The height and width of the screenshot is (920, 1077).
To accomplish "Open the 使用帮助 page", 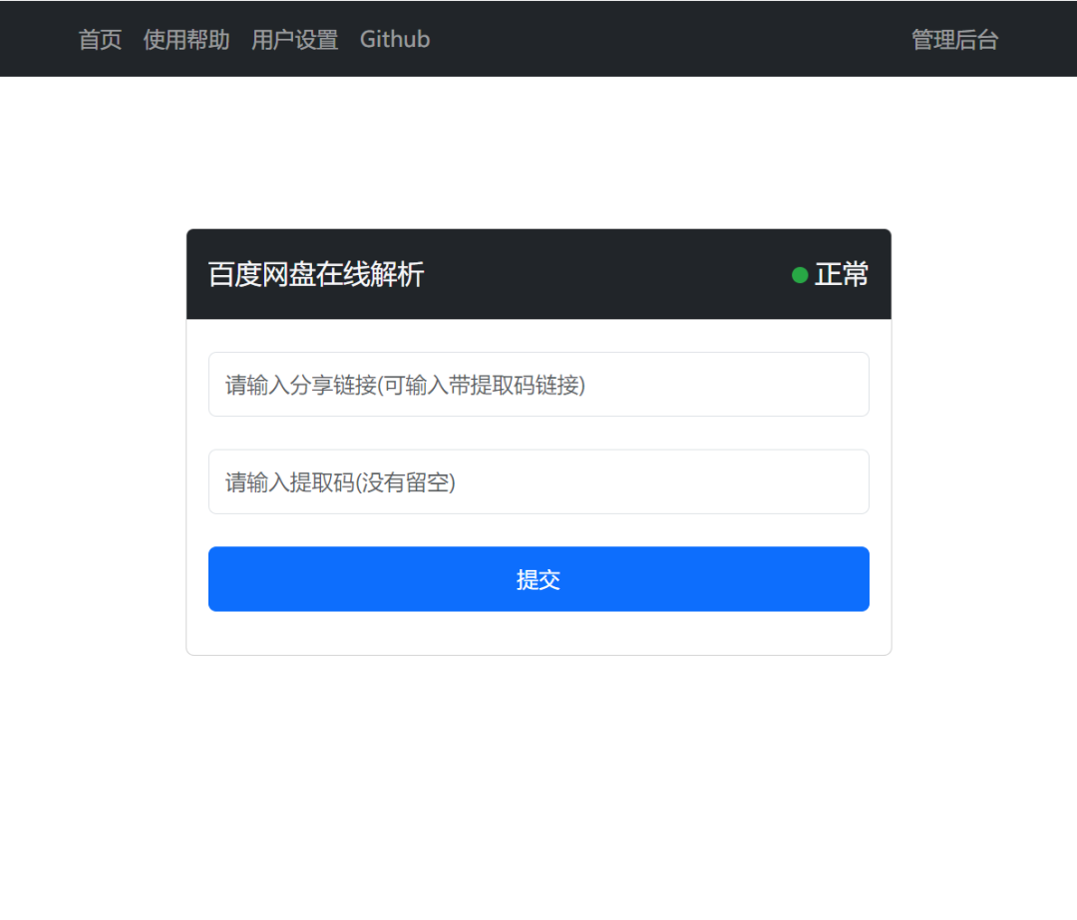I will click(186, 40).
